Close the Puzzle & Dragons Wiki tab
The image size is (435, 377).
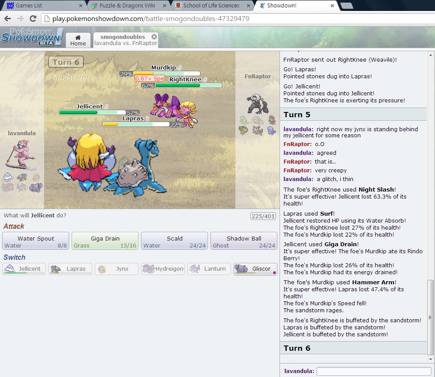coord(165,6)
